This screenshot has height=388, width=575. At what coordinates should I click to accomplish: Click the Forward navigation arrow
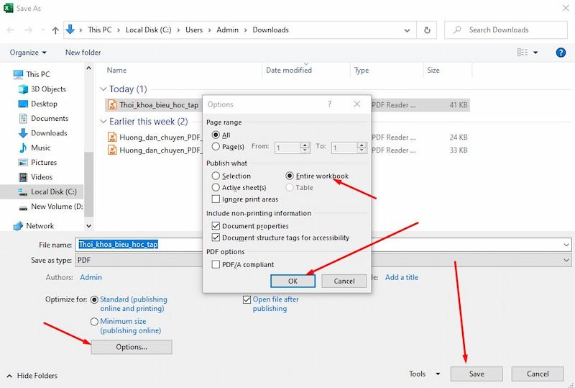28,30
